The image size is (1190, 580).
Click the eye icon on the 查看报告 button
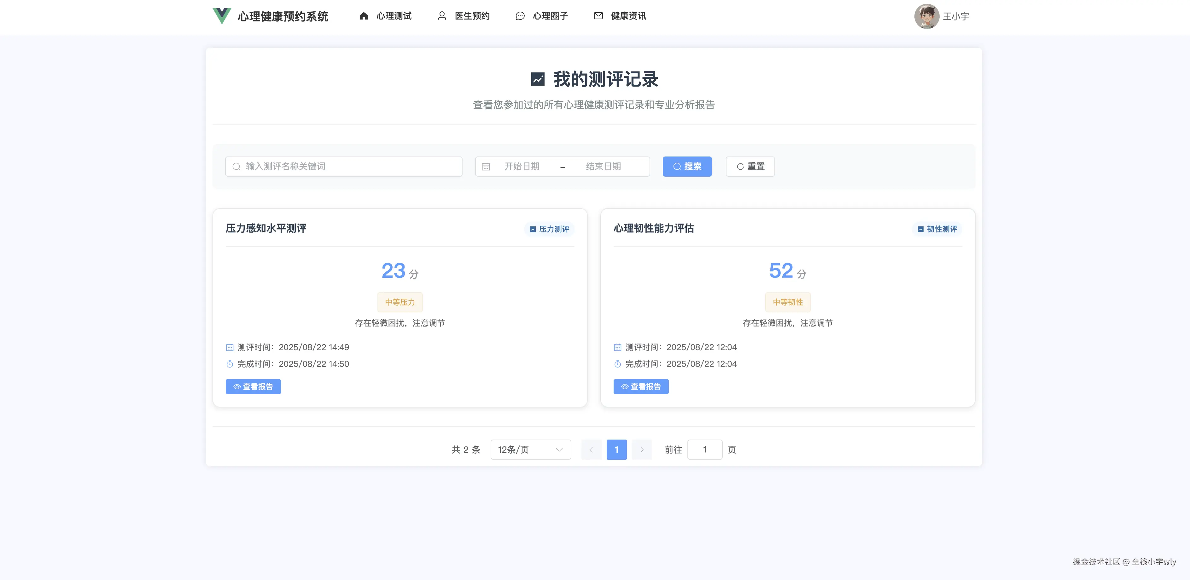(x=237, y=386)
